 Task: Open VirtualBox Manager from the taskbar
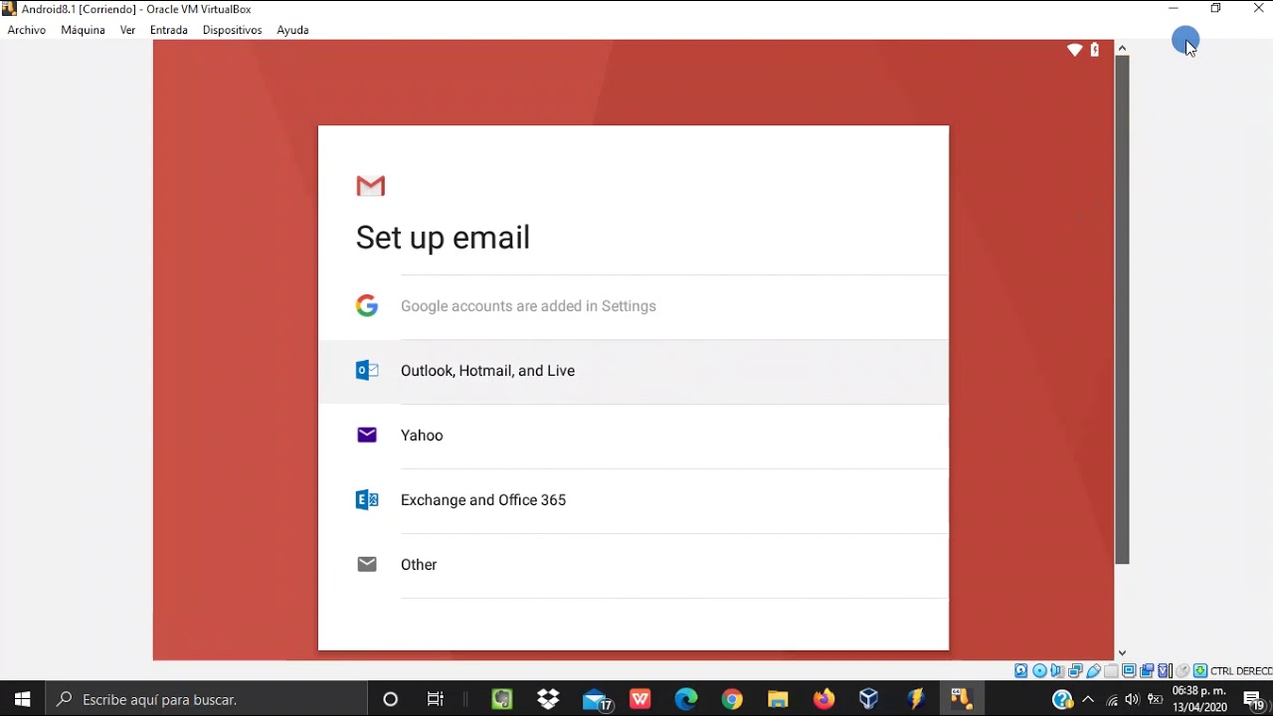click(x=869, y=699)
